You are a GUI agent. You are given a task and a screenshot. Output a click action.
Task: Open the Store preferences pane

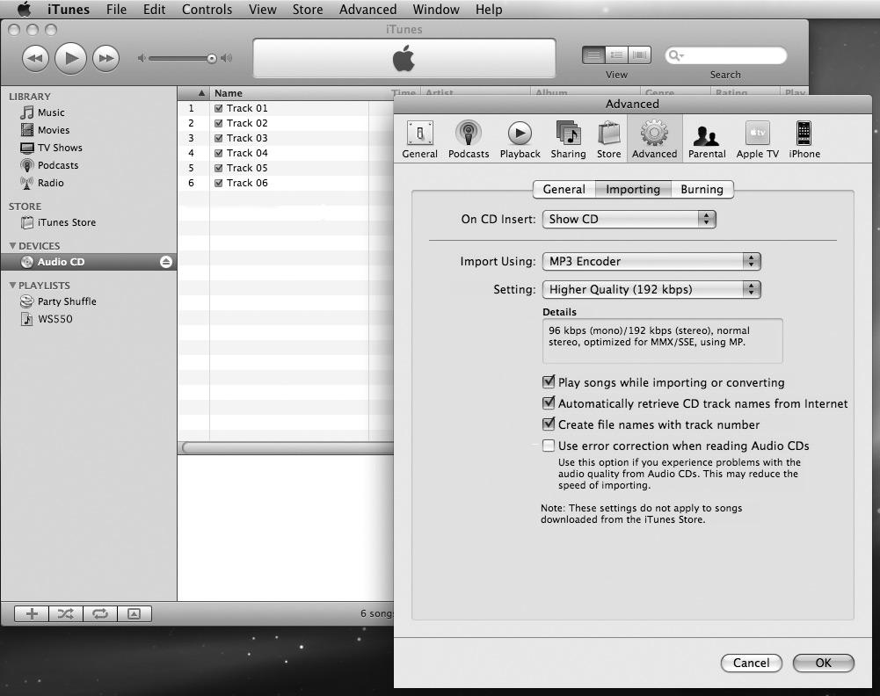pos(609,139)
